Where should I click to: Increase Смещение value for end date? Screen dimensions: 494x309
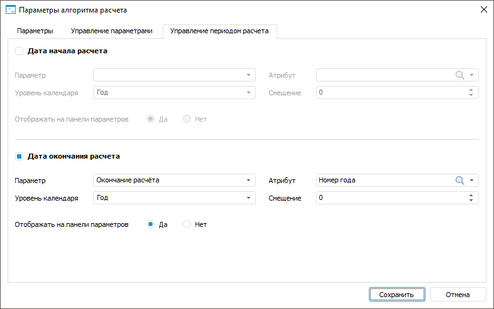tap(471, 195)
